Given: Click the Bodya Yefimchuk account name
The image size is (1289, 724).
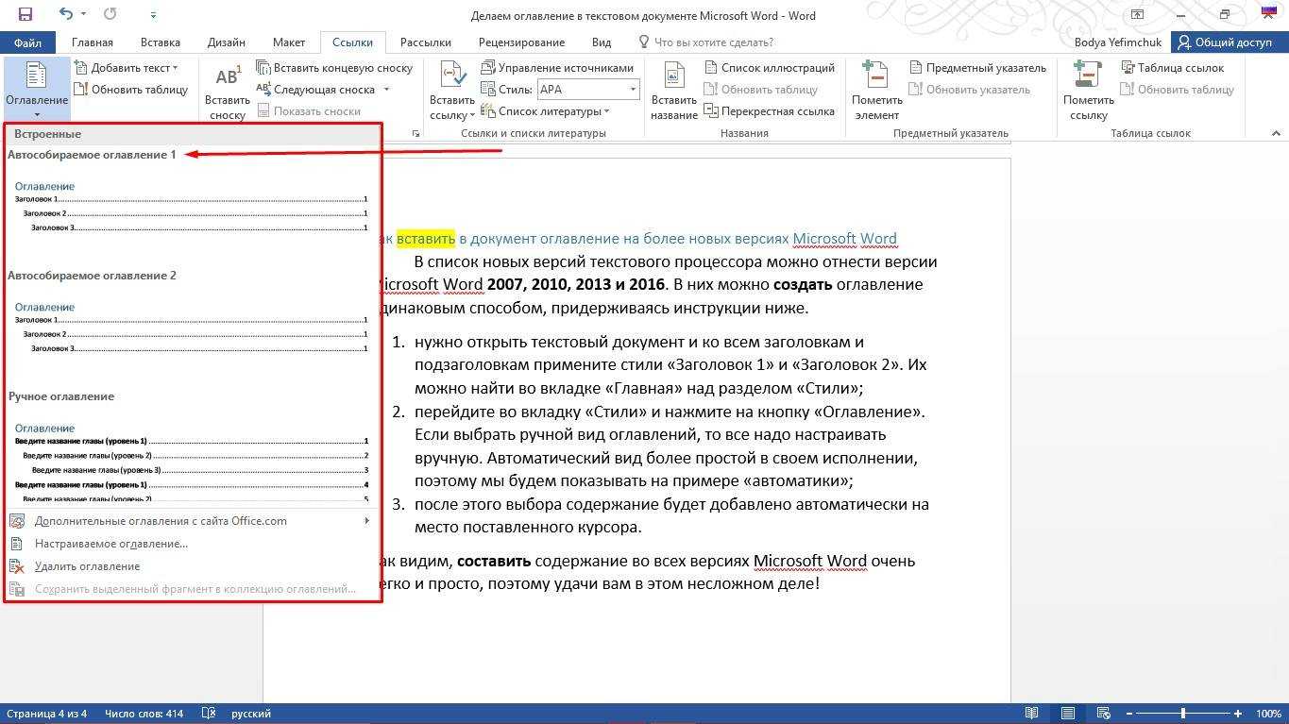Looking at the screenshot, I should 1118,42.
